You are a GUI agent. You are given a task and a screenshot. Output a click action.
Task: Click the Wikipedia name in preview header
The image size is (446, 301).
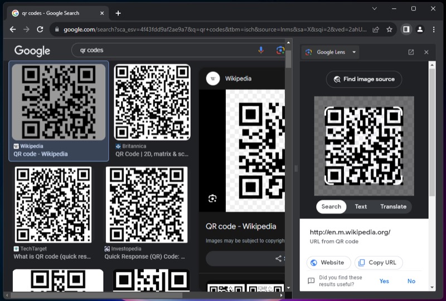point(238,78)
